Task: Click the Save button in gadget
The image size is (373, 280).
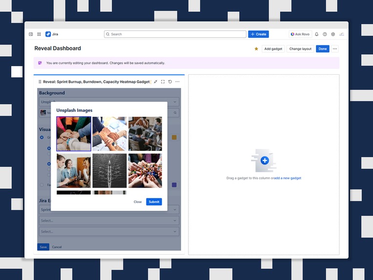Action: 43,247
